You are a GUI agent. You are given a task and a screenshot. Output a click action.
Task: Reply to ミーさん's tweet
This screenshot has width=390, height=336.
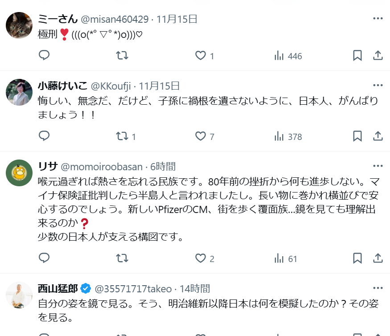coord(44,55)
